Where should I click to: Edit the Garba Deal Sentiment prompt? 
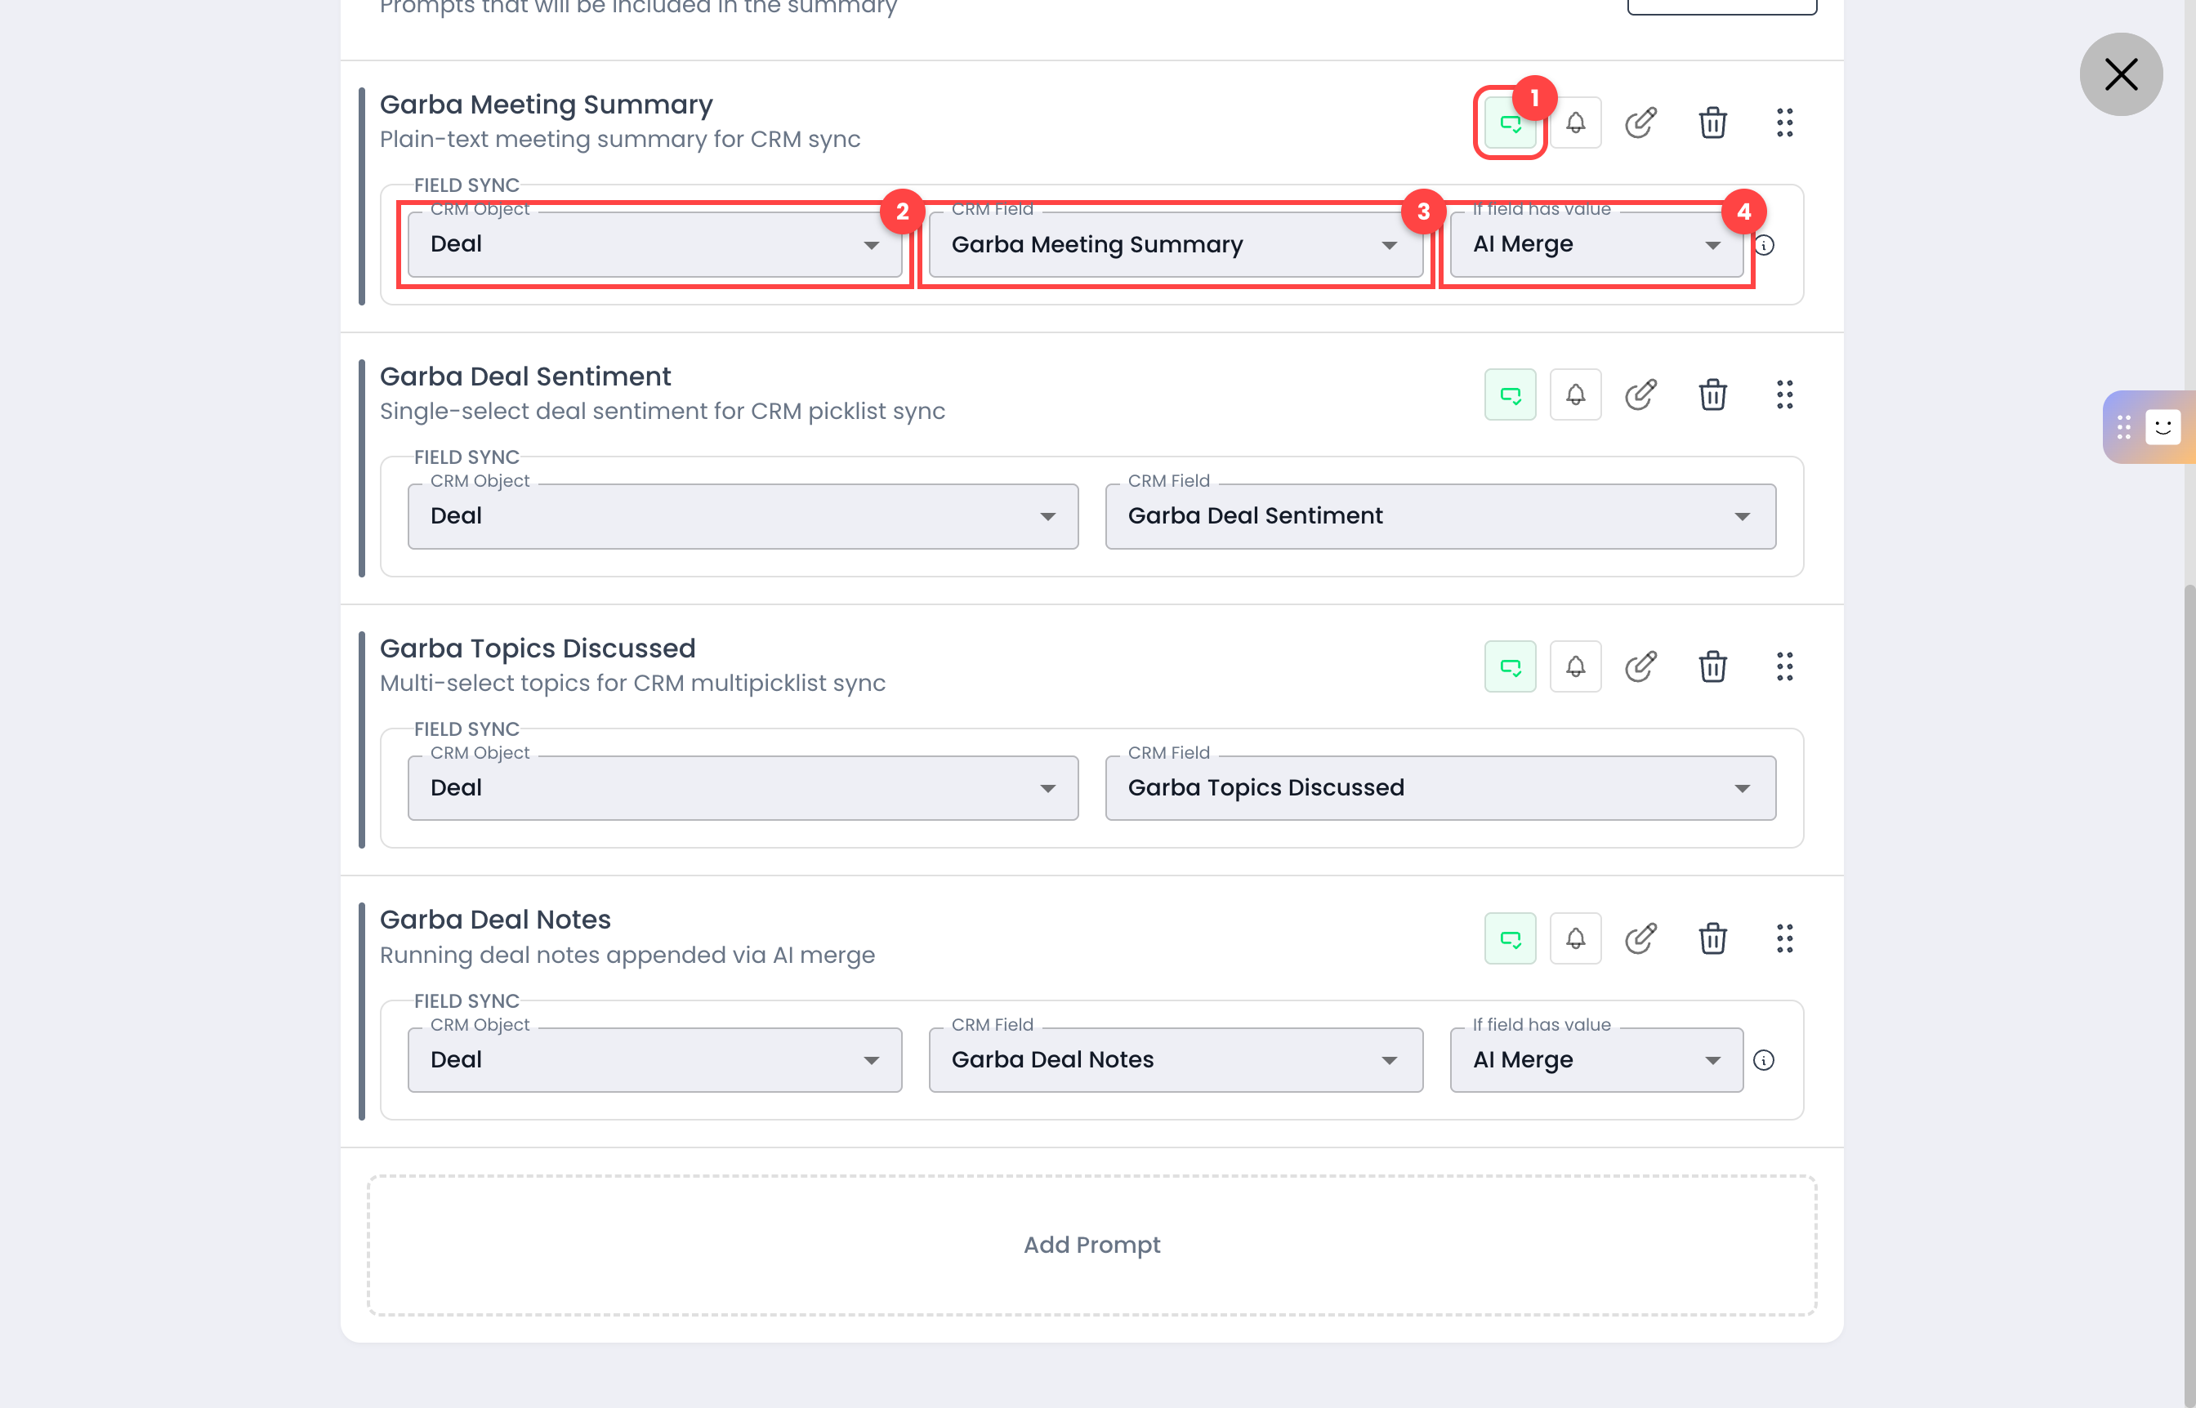(x=1640, y=395)
